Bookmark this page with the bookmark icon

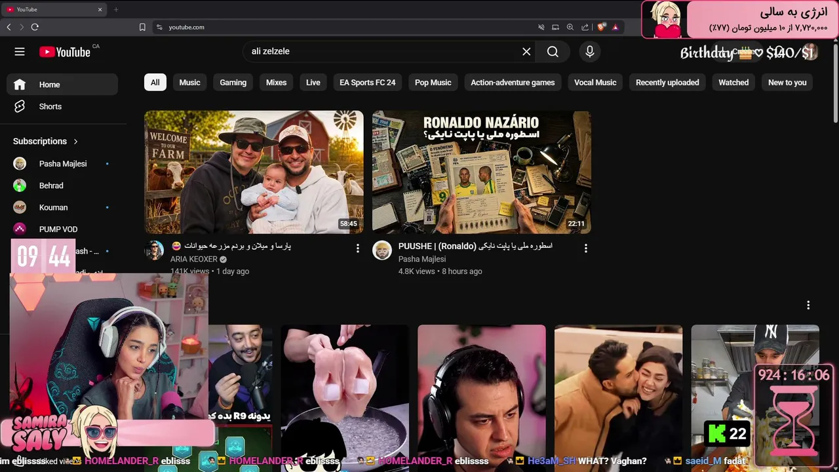(x=142, y=27)
